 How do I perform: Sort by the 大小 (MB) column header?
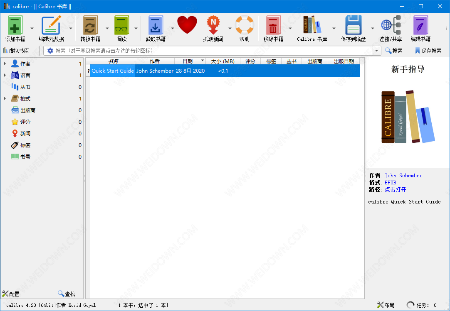pyautogui.click(x=223, y=61)
